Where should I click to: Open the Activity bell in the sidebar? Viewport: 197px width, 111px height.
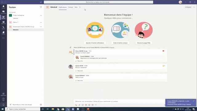tap(3, 7)
